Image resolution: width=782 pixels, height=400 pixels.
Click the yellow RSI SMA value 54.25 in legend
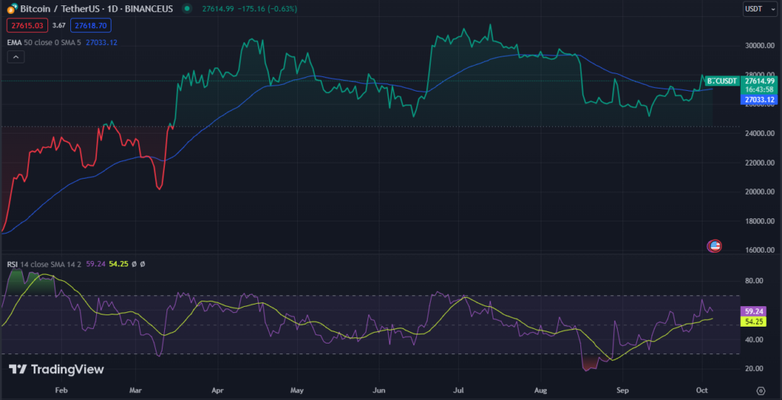tap(118, 263)
